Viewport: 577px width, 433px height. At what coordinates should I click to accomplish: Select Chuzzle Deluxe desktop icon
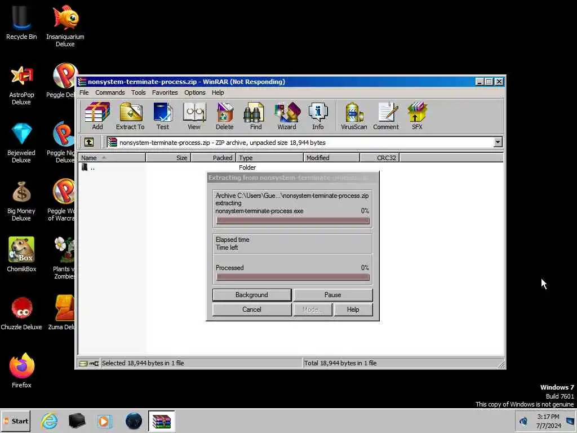(x=21, y=313)
